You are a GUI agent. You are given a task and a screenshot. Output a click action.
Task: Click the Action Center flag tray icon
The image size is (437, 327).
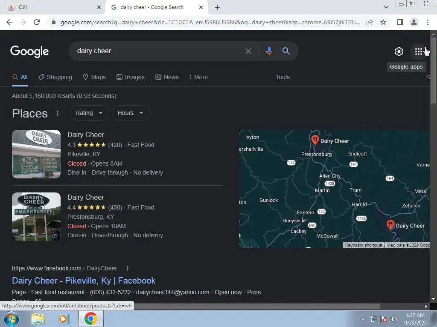tap(384, 319)
